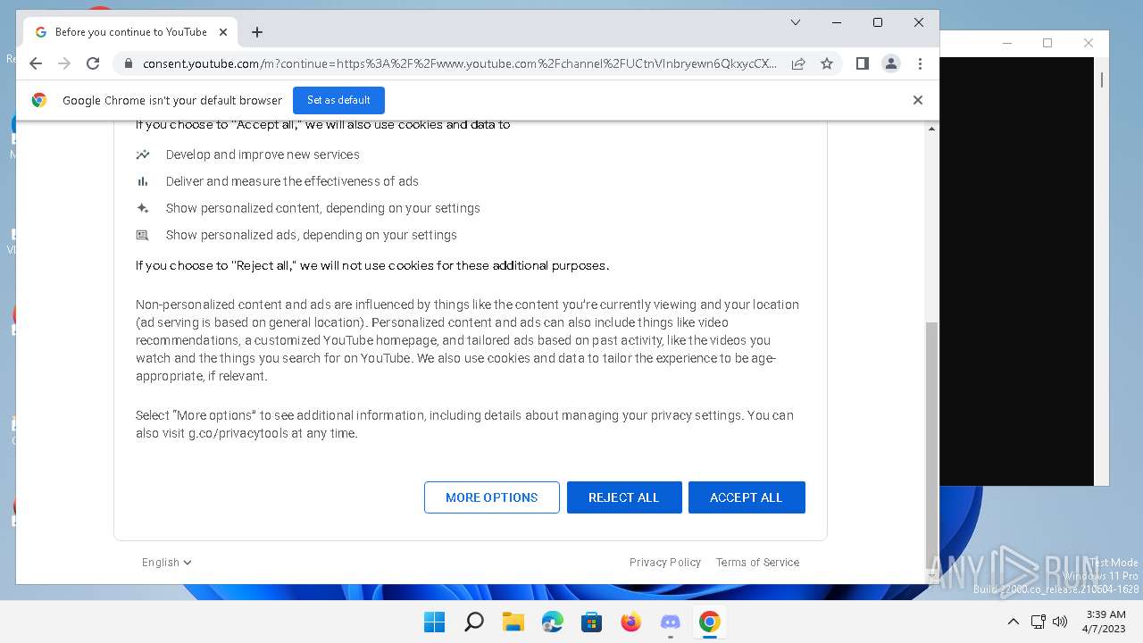
Task: Open Discord from the taskbar
Action: (x=671, y=622)
